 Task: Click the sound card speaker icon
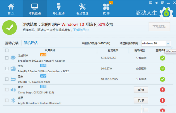pos(13,90)
